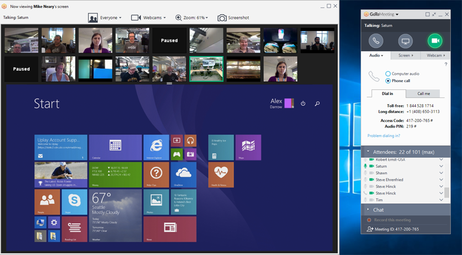Open the question mark help icon
The image size is (462, 255).
pos(445,64)
